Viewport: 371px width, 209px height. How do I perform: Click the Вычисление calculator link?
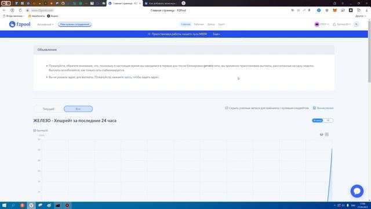(x=323, y=108)
